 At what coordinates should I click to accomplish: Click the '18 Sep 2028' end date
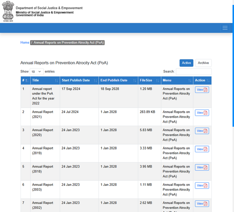[x=110, y=89]
